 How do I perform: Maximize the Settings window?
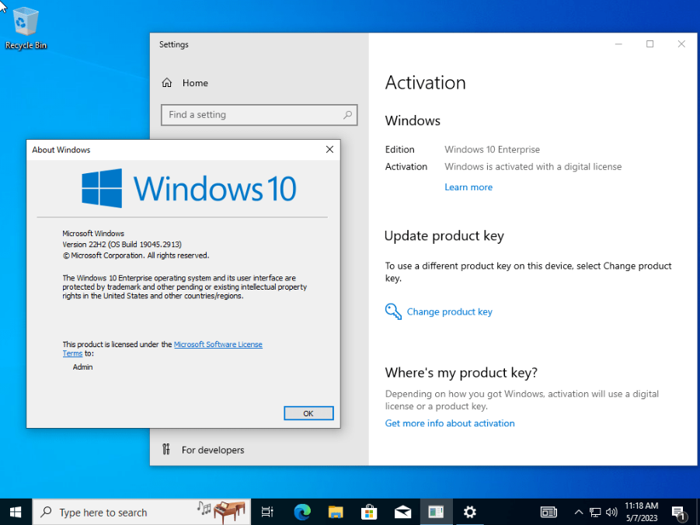click(650, 43)
